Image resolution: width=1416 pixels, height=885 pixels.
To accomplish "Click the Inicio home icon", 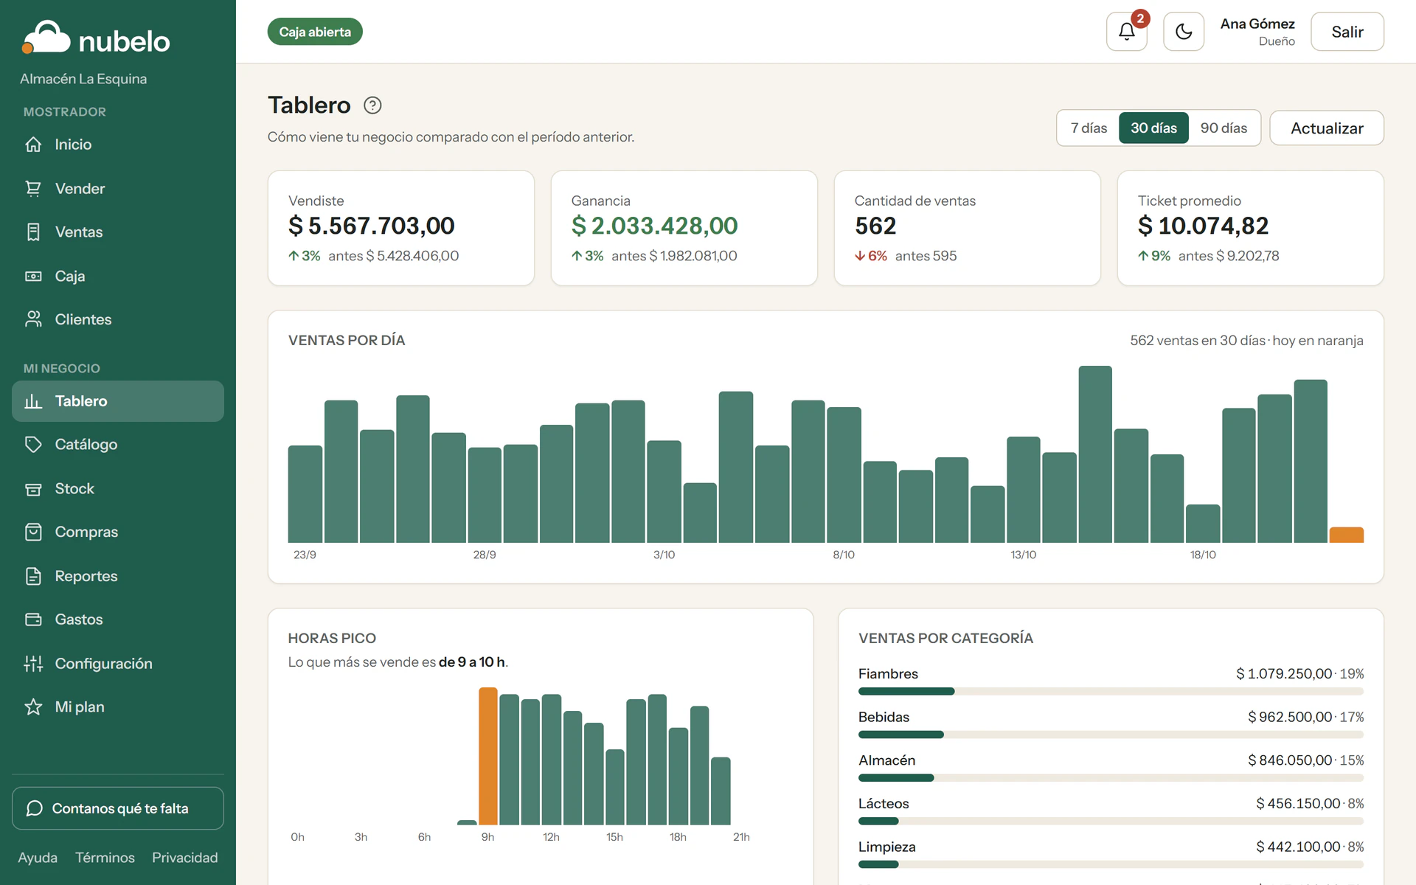I will pos(33,145).
